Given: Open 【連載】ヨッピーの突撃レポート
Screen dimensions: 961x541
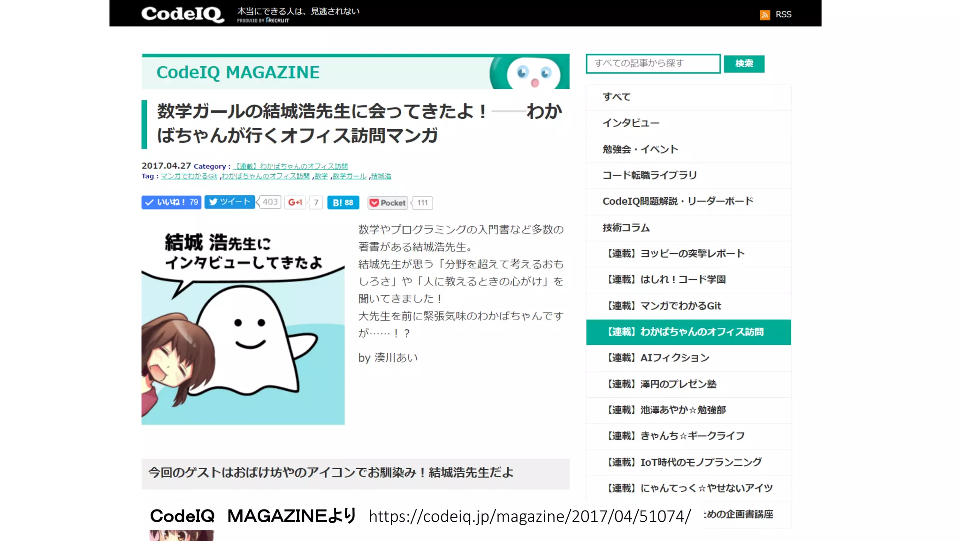Looking at the screenshot, I should pos(688,254).
